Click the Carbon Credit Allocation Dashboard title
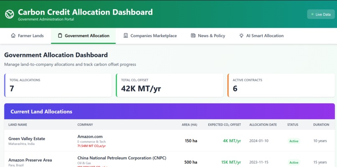337x167 pixels. point(85,12)
